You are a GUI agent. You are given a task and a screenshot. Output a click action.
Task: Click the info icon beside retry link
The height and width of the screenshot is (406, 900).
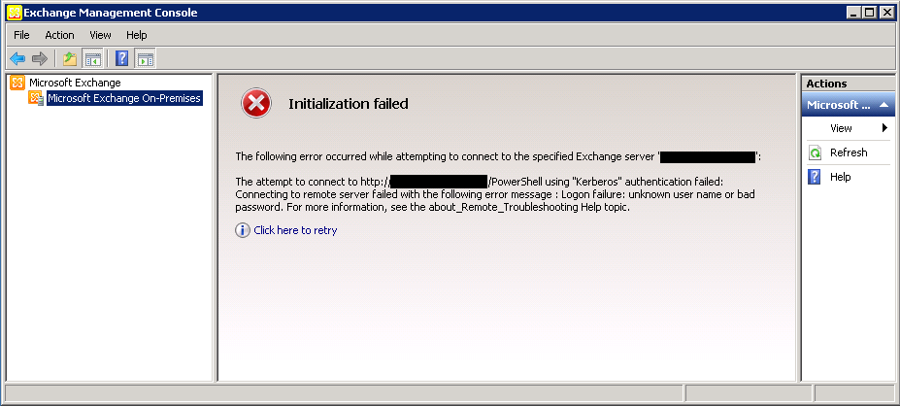(243, 230)
